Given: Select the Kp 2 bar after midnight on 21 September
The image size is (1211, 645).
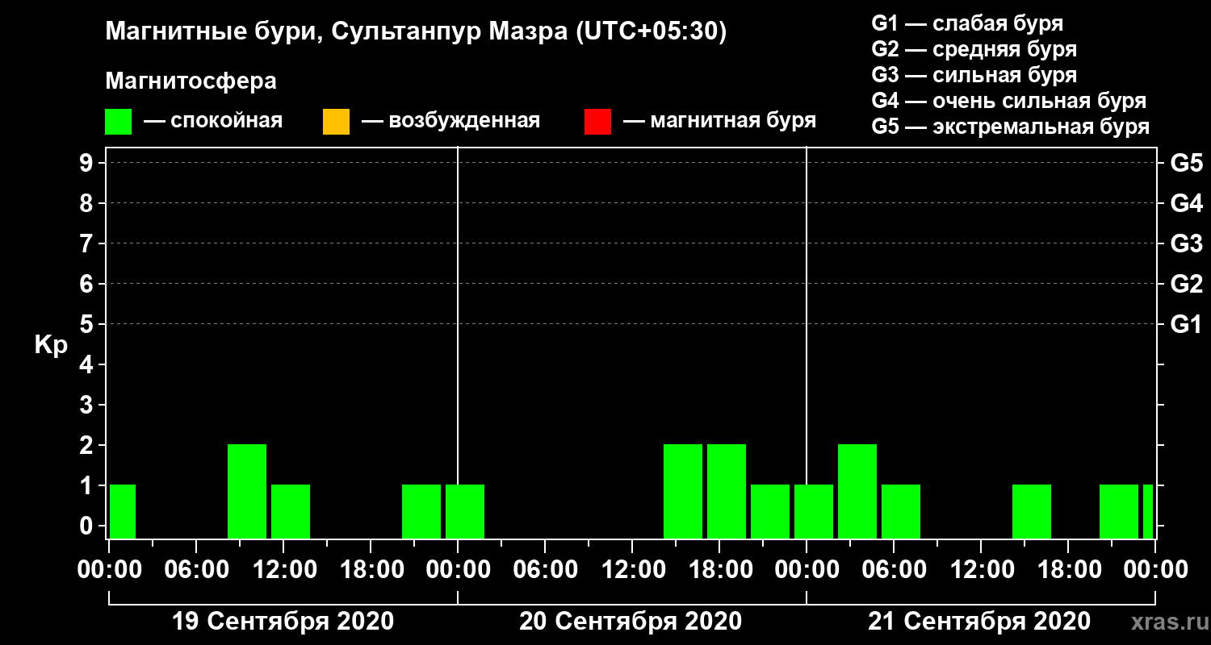Looking at the screenshot, I should coord(857,491).
